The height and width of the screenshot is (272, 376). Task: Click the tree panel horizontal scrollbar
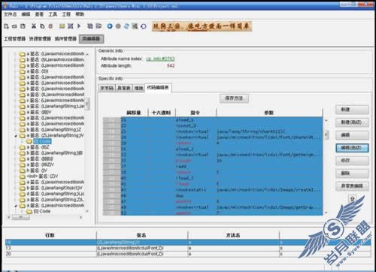coord(45,217)
